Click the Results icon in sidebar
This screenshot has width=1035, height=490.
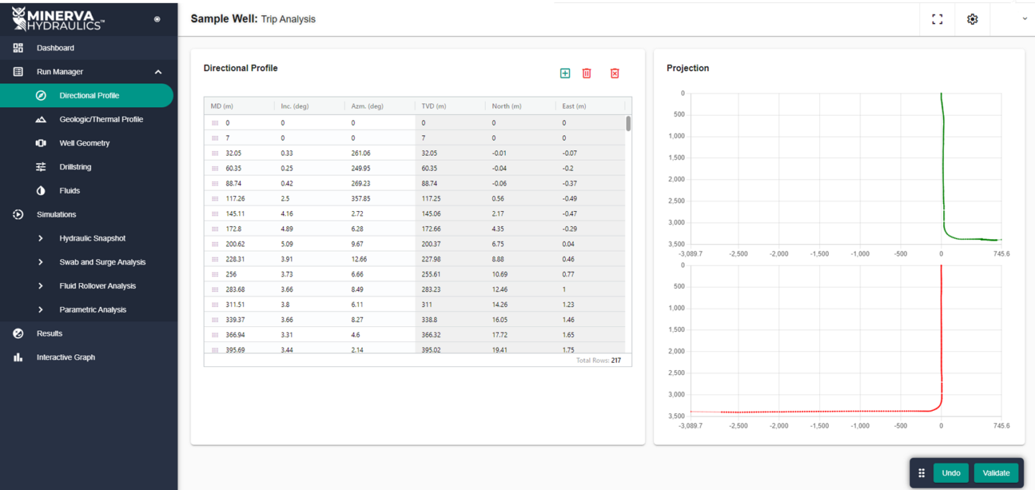pyautogui.click(x=19, y=333)
